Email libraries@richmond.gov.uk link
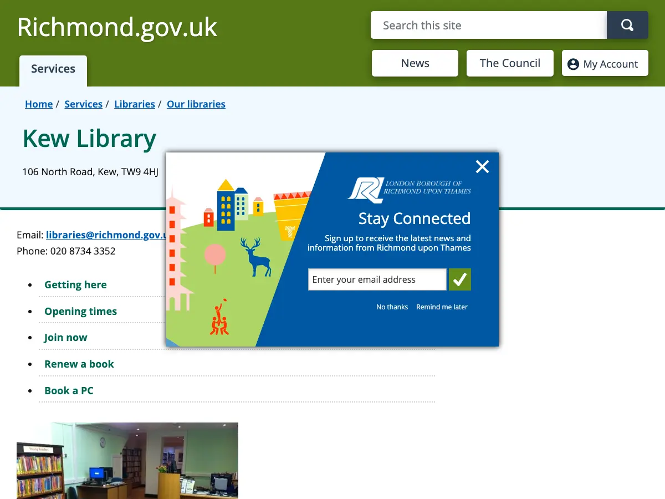Screen dimensions: 665x499 pos(106,235)
